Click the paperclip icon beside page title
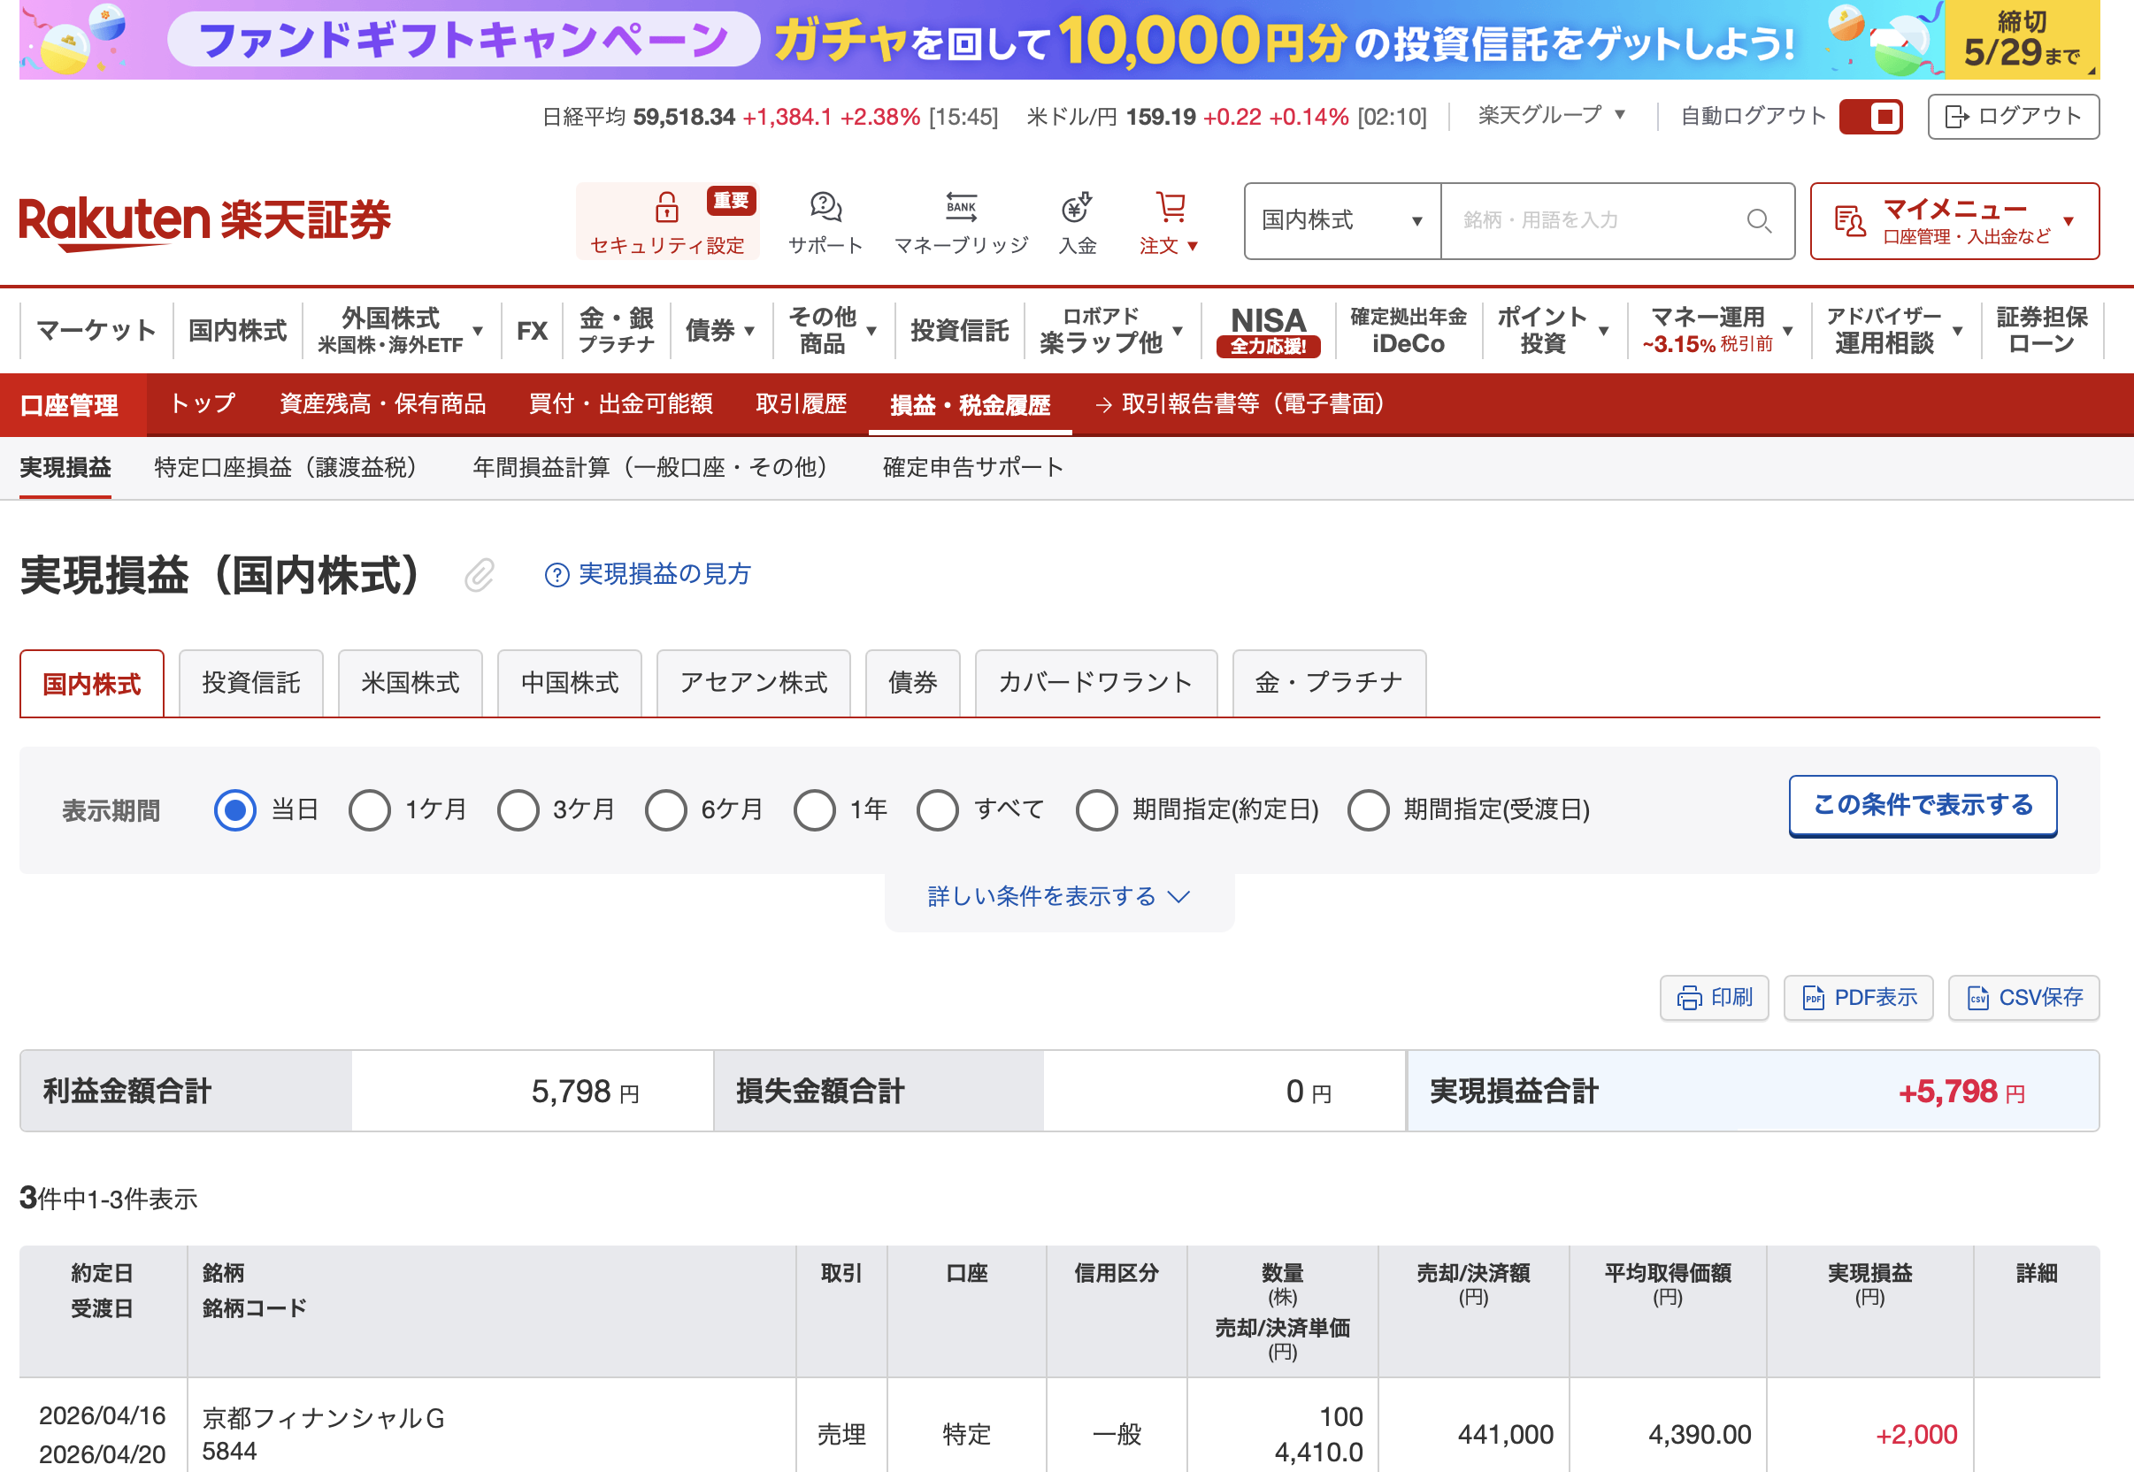Screen dimensions: 2134x1472 (480, 576)
